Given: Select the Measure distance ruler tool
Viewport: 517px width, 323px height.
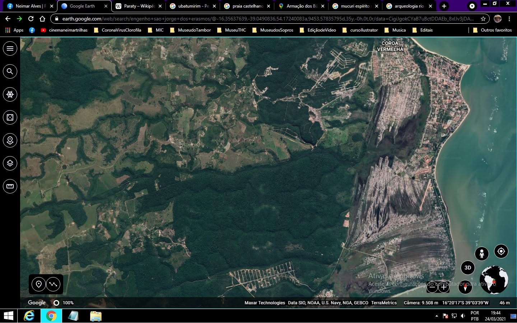Looking at the screenshot, I should pos(10,186).
